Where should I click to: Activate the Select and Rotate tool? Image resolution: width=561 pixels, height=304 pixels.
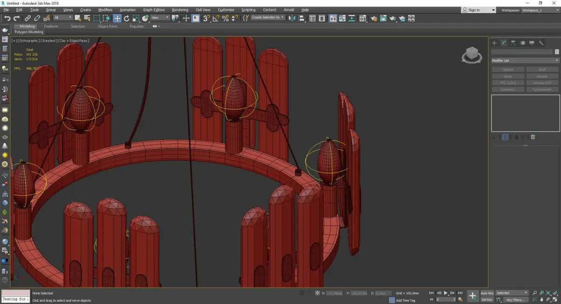[127, 18]
